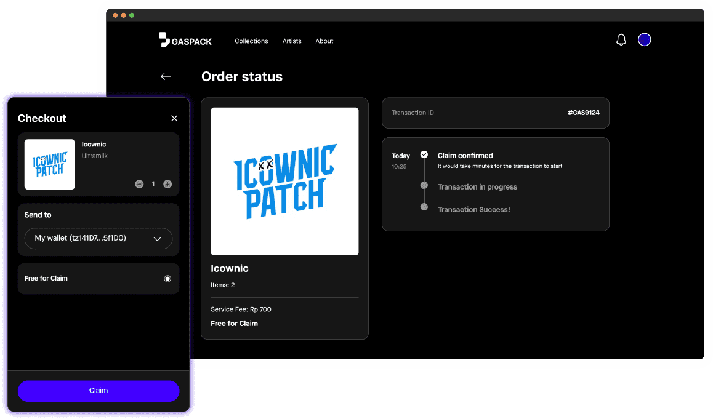Open the notifications bell
This screenshot has width=713, height=419.
click(x=621, y=40)
